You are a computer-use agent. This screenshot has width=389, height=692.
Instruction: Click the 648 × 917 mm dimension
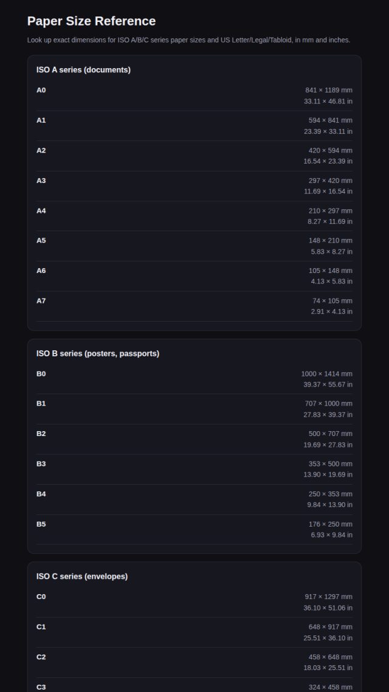pyautogui.click(x=330, y=627)
